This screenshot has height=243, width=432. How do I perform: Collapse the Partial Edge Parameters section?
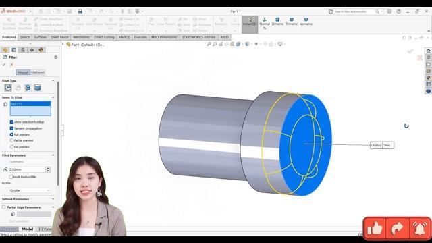click(x=53, y=207)
